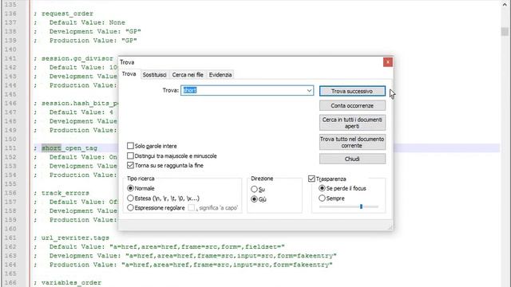Expand the Trova search history dropdown
511x287 pixels.
pos(309,90)
